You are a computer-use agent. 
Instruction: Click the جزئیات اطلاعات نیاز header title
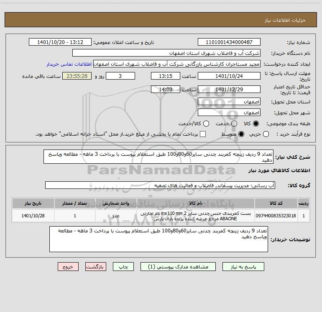click(285, 20)
